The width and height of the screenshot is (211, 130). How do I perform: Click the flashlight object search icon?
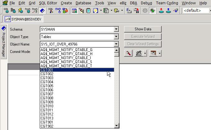(81, 11)
